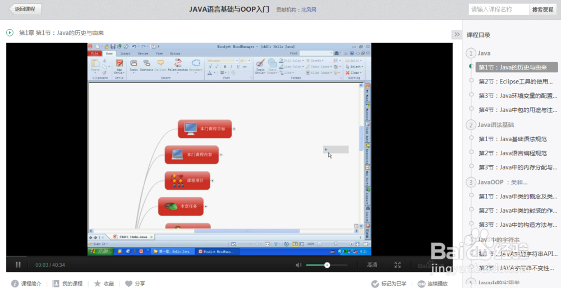The image size is (561, 288).
Task: Click the 搜索课程 search button
Action: pos(542,10)
